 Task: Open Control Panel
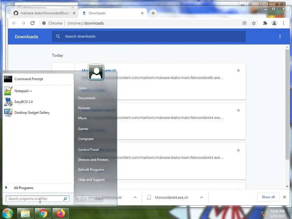point(88,150)
